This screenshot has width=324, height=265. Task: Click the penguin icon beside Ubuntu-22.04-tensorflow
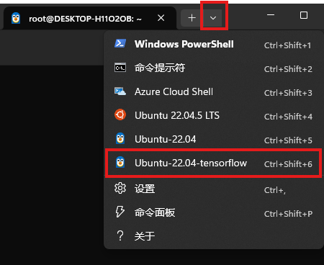coord(120,162)
